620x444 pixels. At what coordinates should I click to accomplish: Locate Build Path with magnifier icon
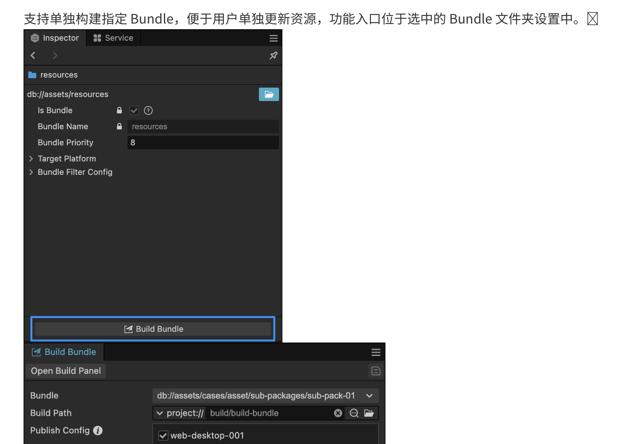tap(354, 413)
